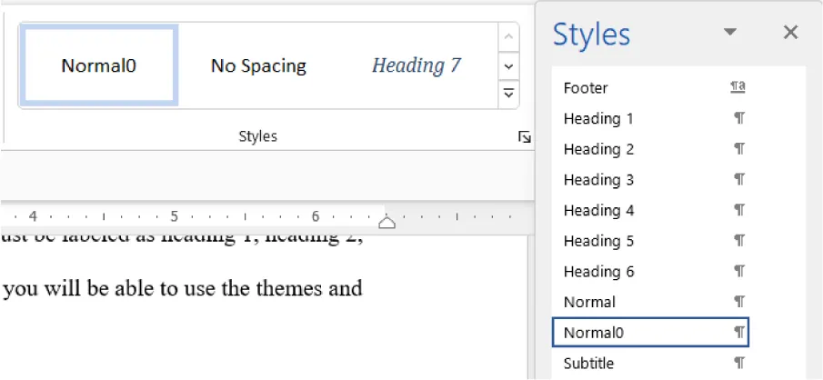
Task: Click the linked-style icon beside Footer
Action: pyautogui.click(x=738, y=88)
